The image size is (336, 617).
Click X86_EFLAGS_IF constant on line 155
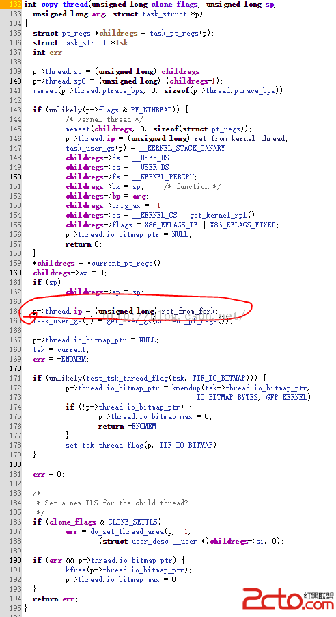171,225
